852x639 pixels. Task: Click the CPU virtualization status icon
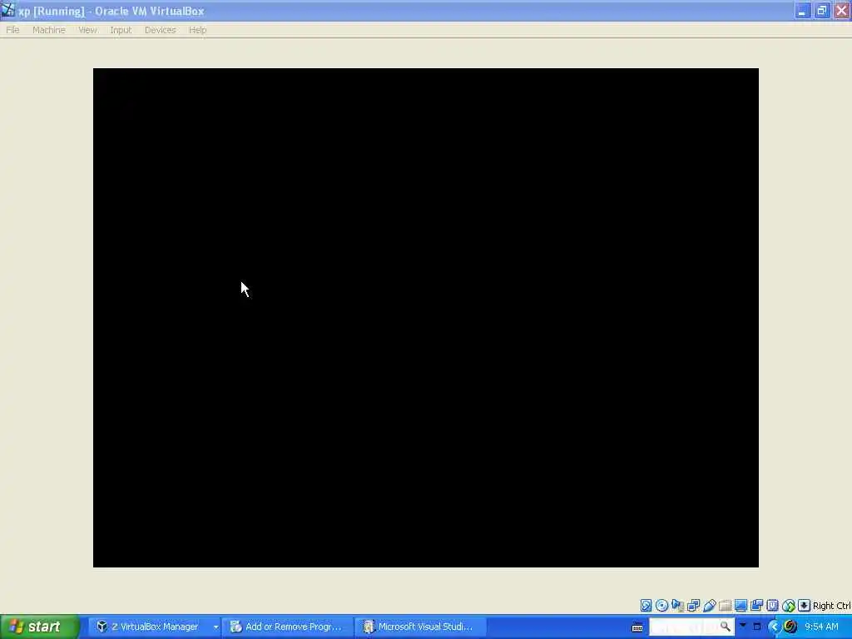[772, 606]
